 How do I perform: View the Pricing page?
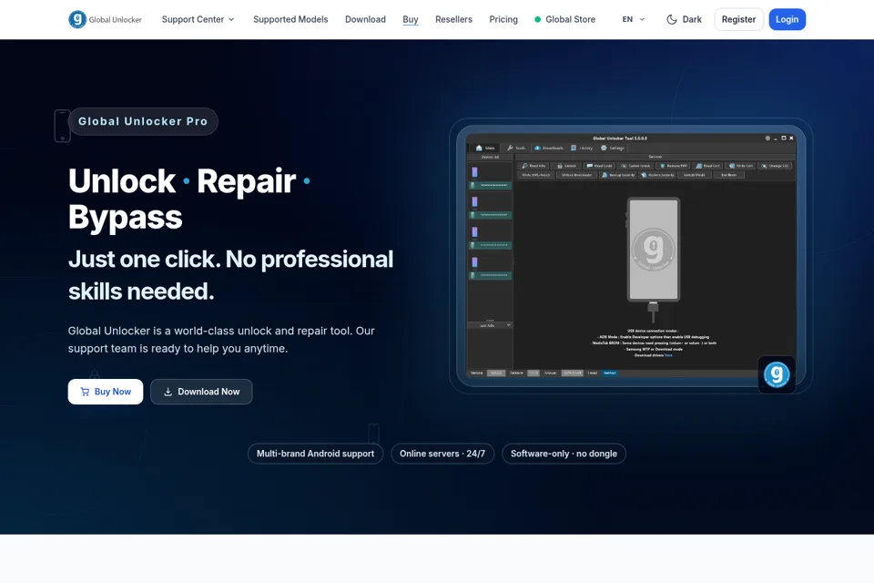click(x=503, y=19)
